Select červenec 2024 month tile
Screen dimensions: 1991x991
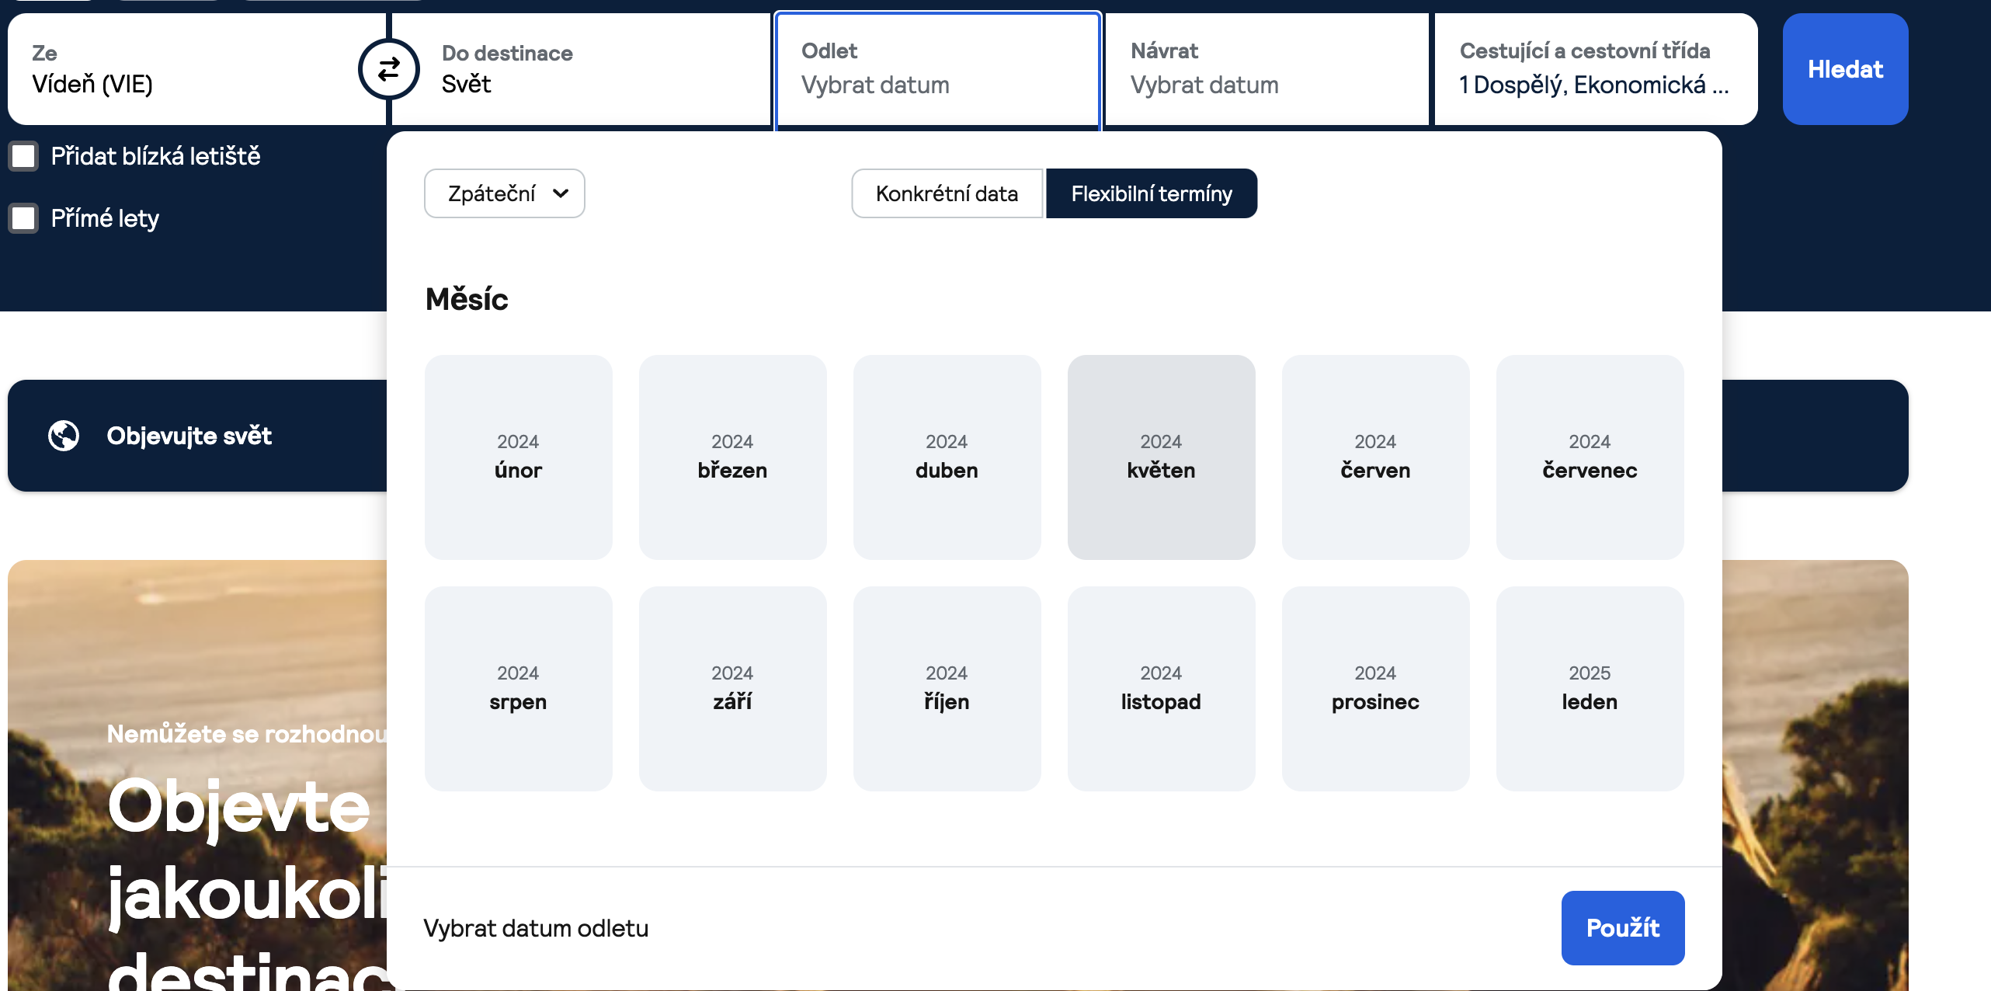tap(1590, 457)
